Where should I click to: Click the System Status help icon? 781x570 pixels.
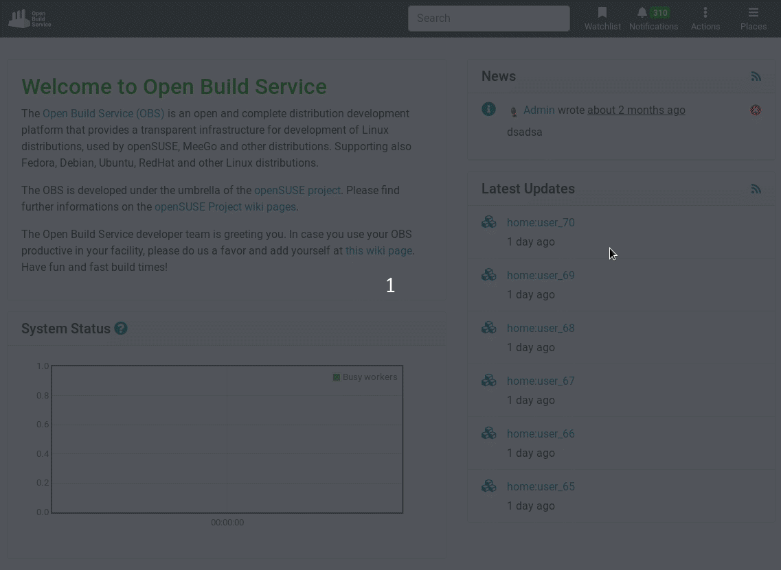click(121, 329)
